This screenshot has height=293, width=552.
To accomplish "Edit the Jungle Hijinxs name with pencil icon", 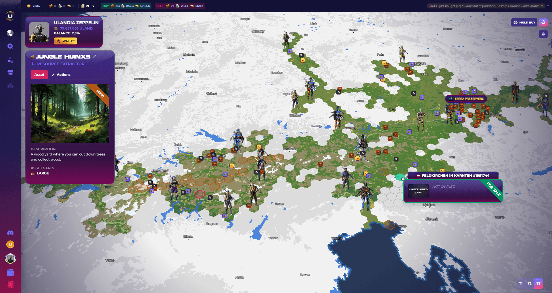I will pyautogui.click(x=95, y=57).
